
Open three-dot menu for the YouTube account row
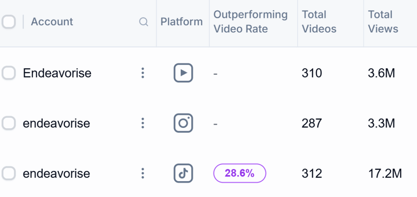click(143, 73)
